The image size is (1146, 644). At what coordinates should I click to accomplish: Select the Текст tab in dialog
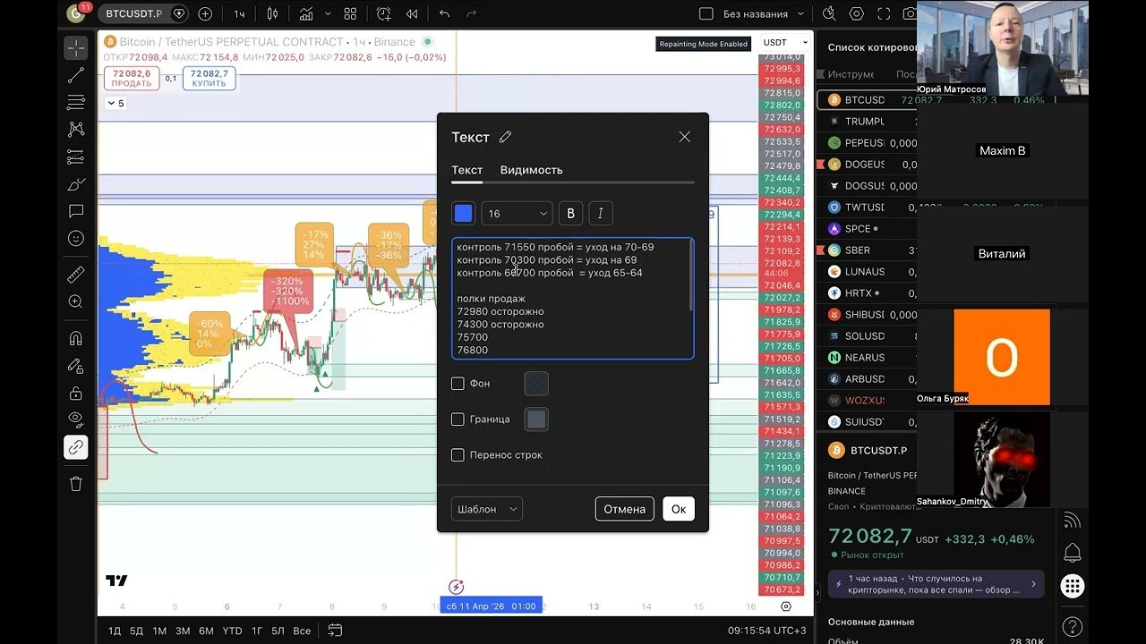click(x=466, y=170)
